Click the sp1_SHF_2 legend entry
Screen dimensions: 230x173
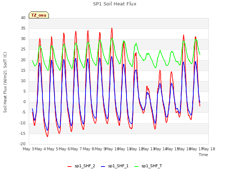point(81,166)
